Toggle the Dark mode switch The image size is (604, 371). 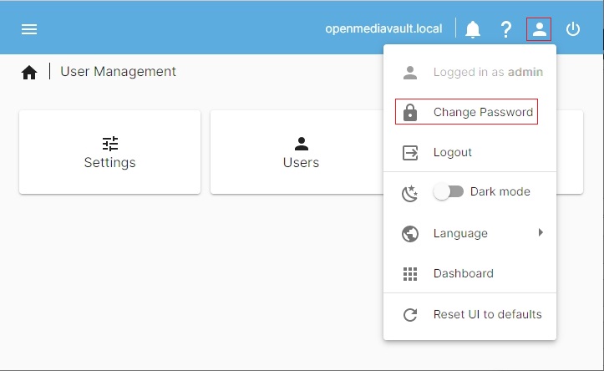pos(448,191)
